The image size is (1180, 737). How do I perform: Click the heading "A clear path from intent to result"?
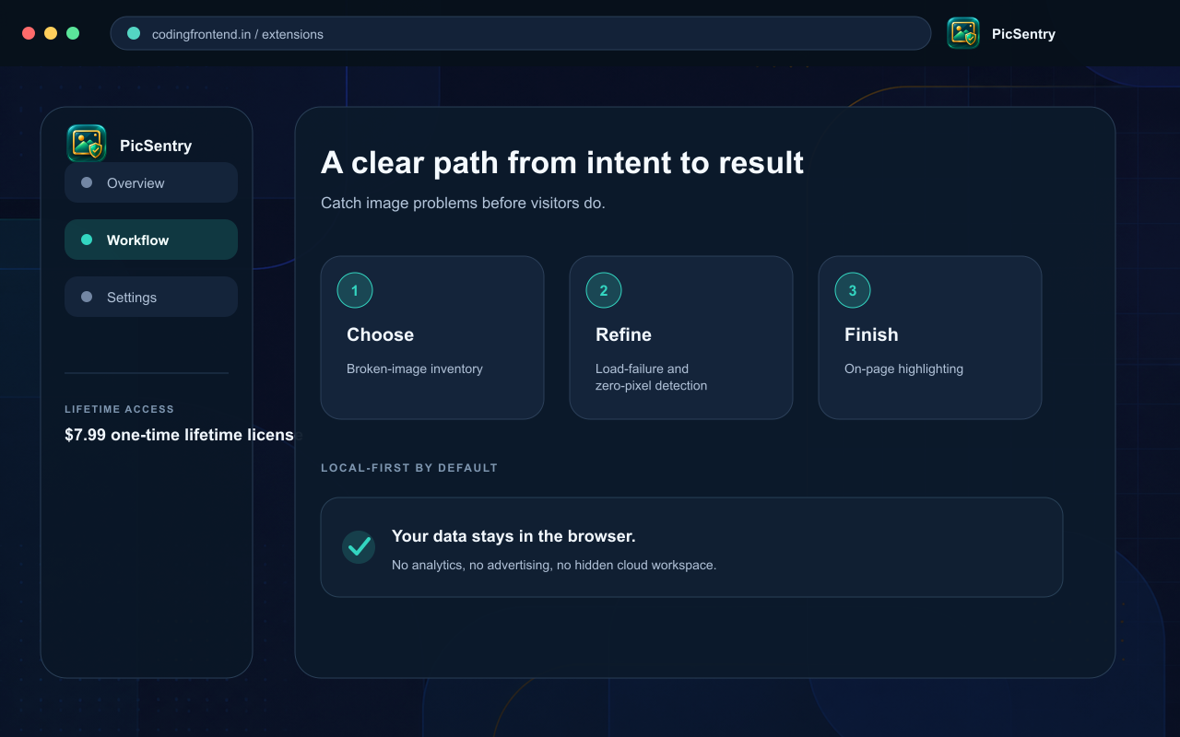coord(562,162)
